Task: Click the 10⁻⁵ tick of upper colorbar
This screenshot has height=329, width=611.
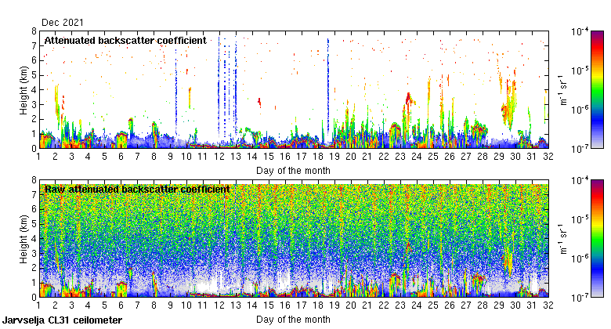Action: click(580, 70)
